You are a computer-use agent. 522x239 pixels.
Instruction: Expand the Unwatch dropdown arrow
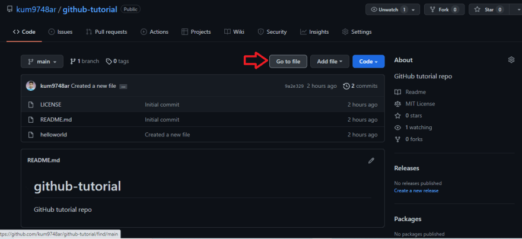coord(413,10)
